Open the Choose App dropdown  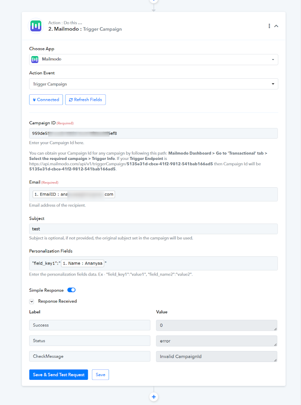tap(154, 60)
